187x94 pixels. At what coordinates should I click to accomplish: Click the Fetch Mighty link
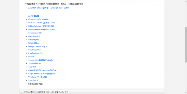pyautogui.click(x=34, y=40)
